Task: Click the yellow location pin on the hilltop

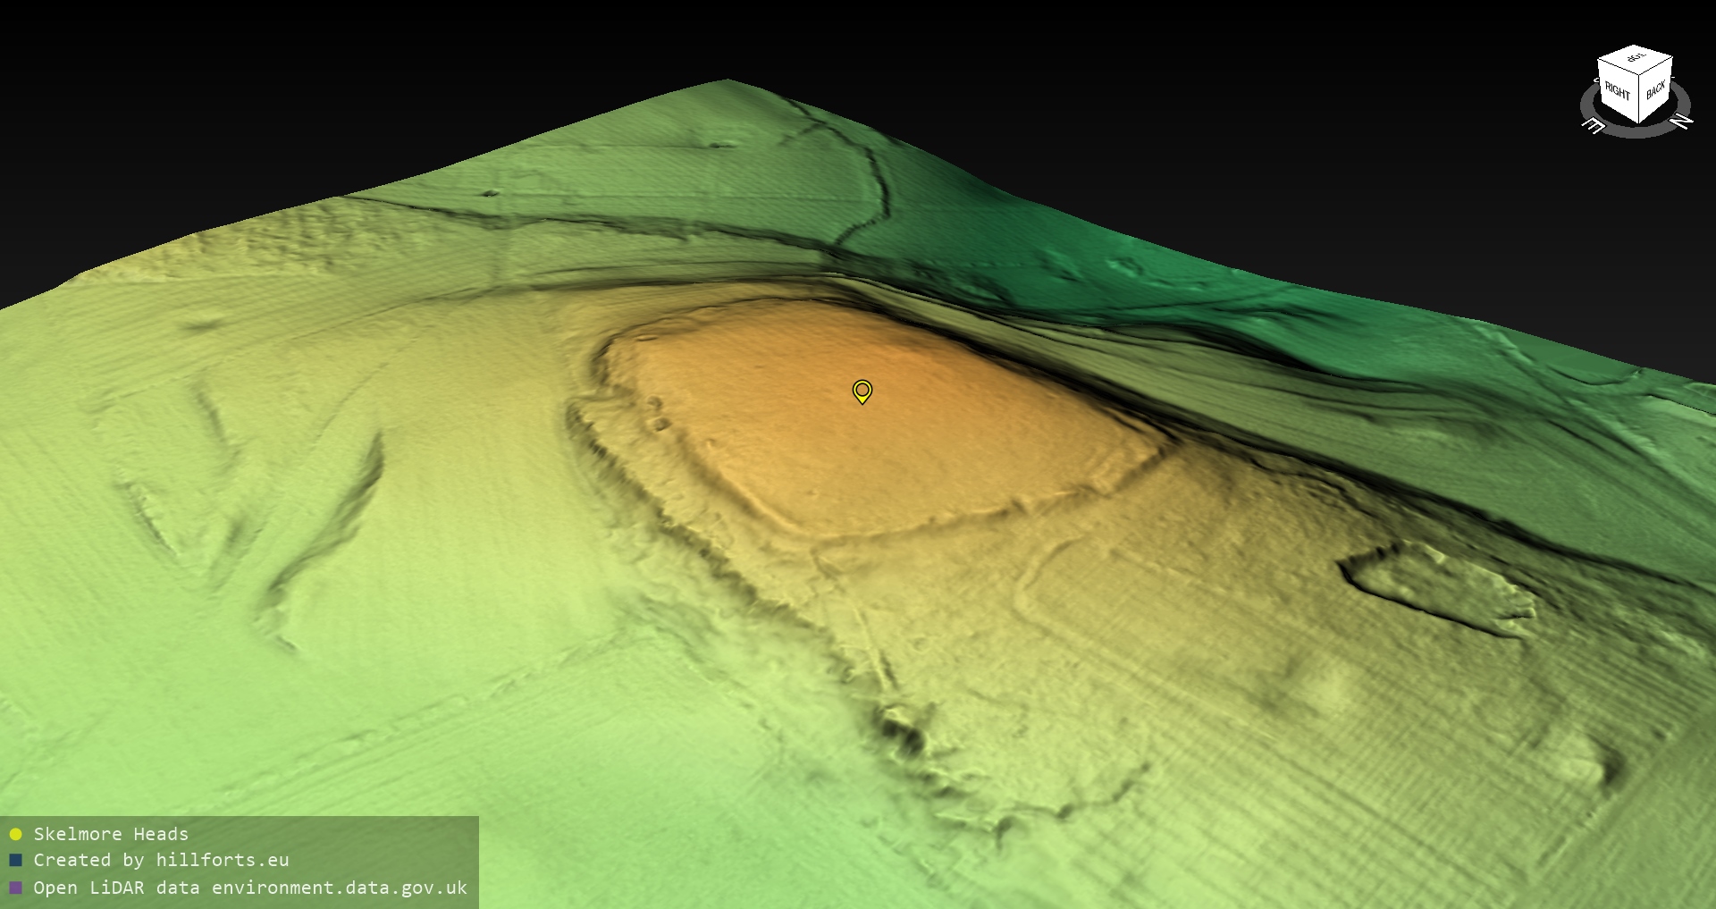Action: 862,391
